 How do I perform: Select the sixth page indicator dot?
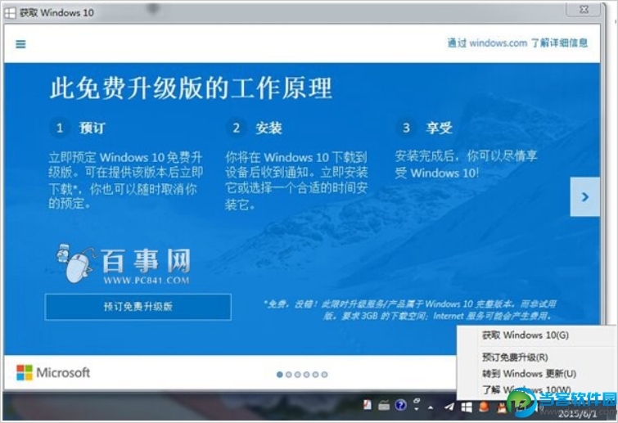click(x=324, y=374)
